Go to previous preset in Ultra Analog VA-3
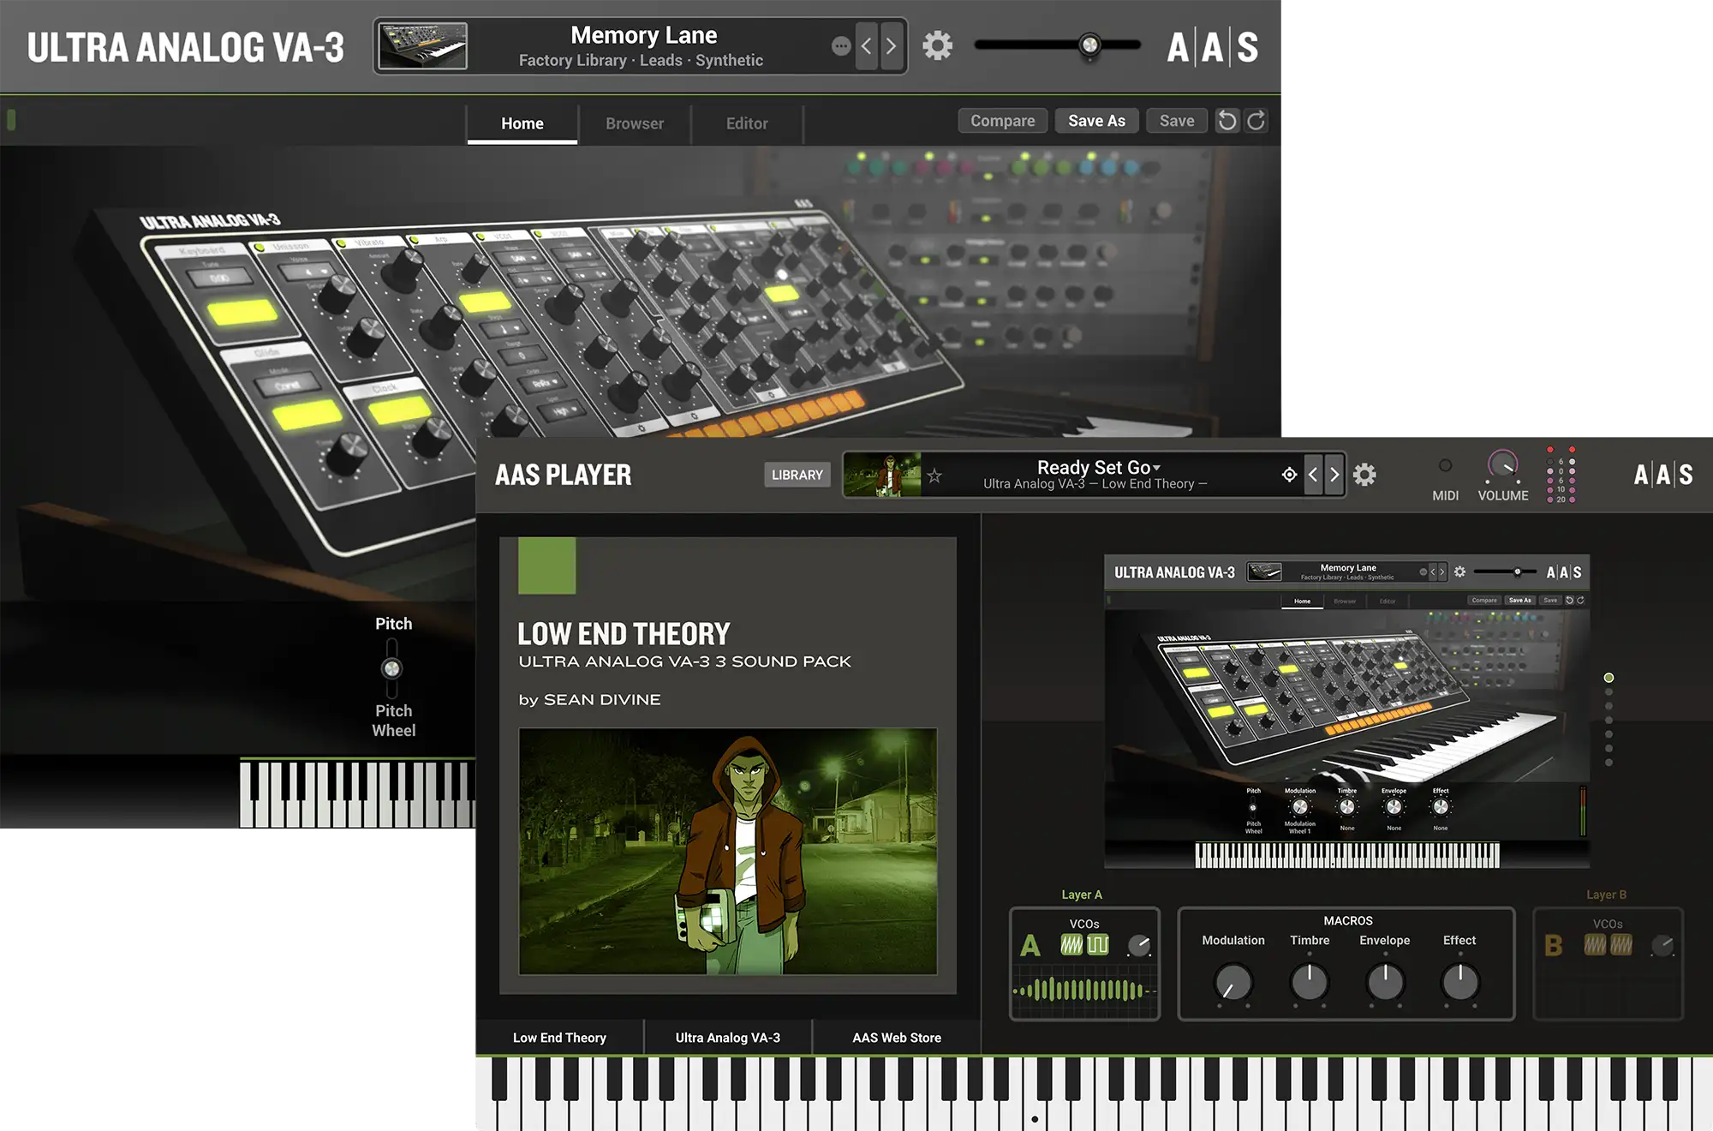The image size is (1713, 1131). 867,45
